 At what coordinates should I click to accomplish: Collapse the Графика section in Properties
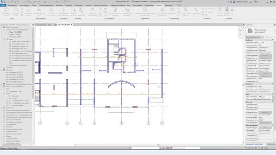273,40
